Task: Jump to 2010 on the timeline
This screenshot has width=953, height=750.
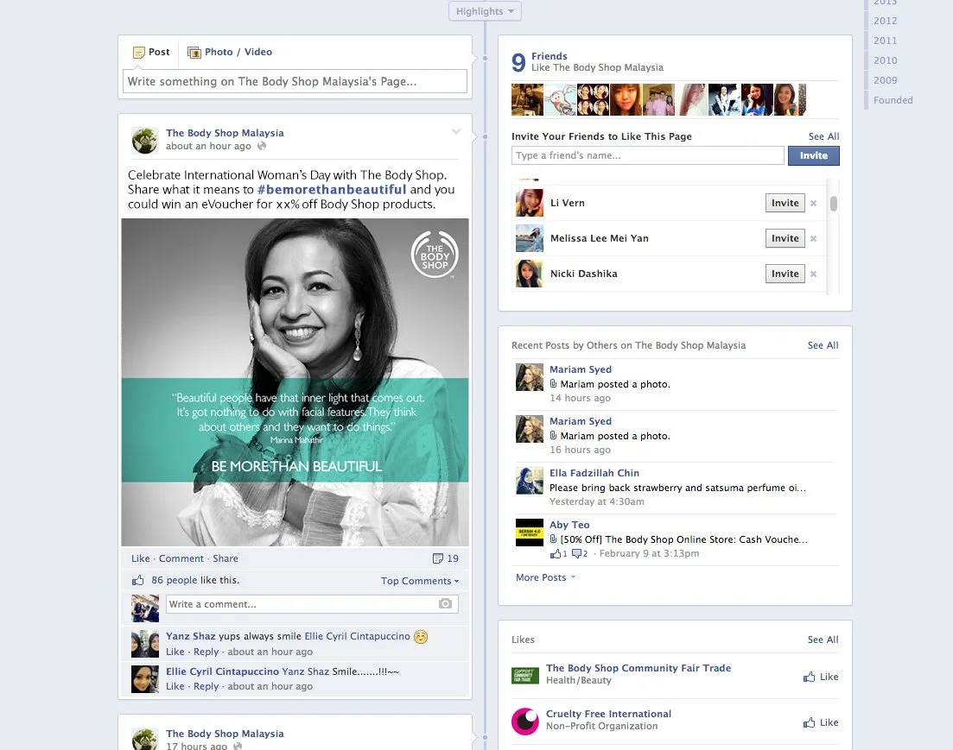Action: tap(885, 60)
